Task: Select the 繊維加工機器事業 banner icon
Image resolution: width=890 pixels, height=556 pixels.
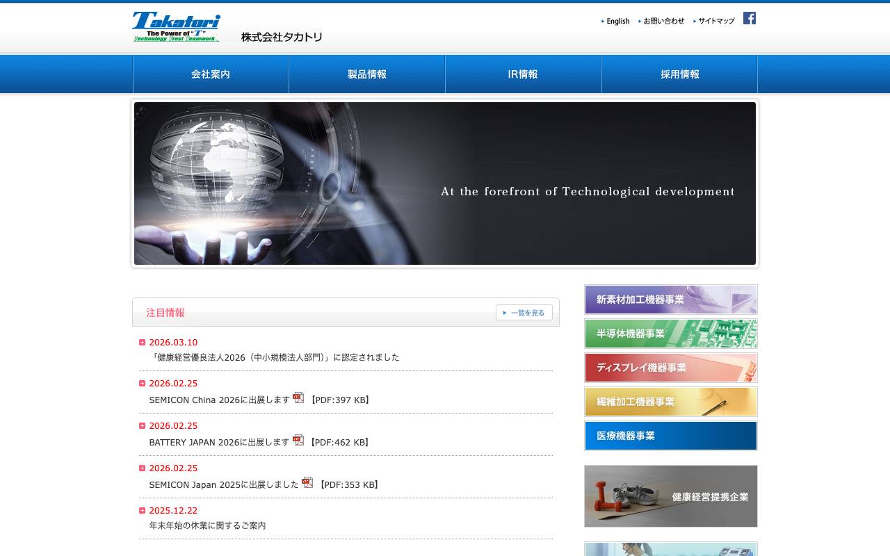Action: tap(670, 402)
